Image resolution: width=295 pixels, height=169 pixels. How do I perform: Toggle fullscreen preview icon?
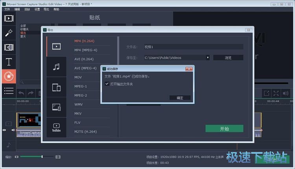click(x=276, y=93)
